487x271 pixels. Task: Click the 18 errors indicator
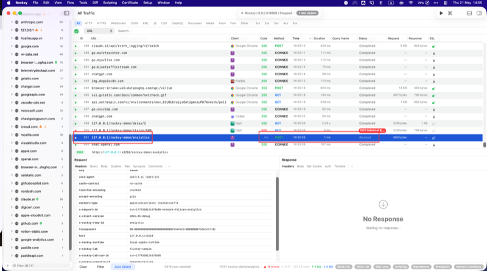(271, 267)
